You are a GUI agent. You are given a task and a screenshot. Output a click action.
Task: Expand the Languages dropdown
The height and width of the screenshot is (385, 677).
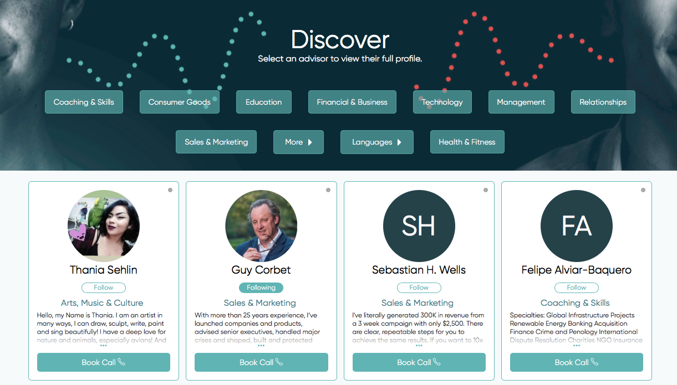(376, 142)
